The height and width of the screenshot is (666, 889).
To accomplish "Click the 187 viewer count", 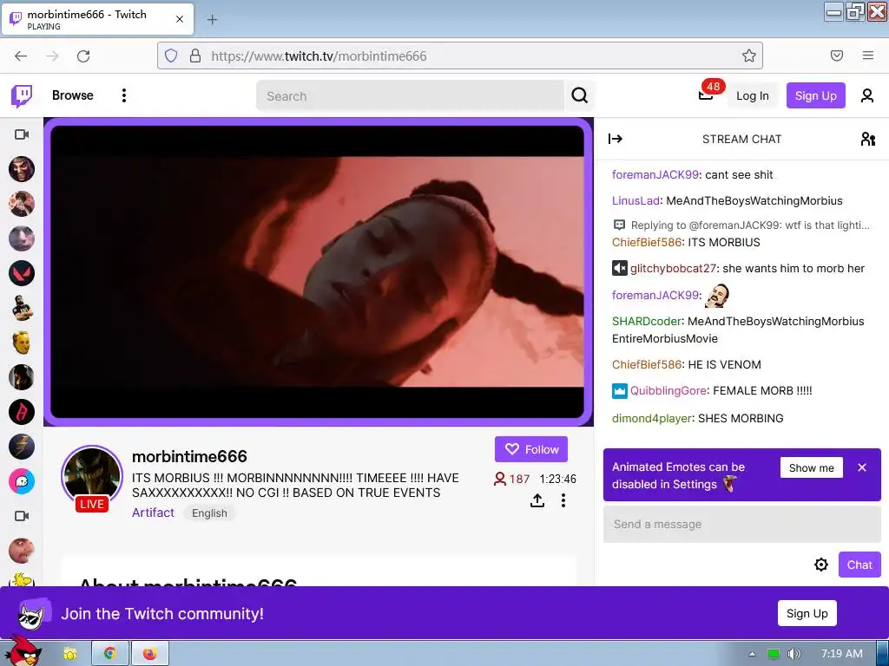I will click(x=512, y=479).
